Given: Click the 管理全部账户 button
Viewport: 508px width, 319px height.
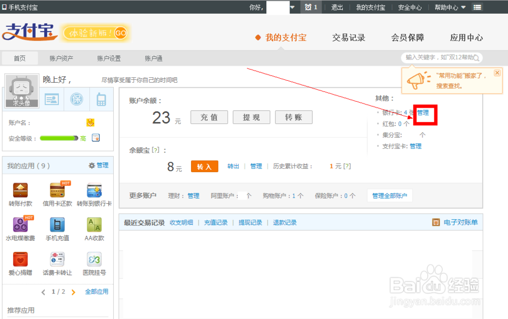Looking at the screenshot, I should (390, 196).
